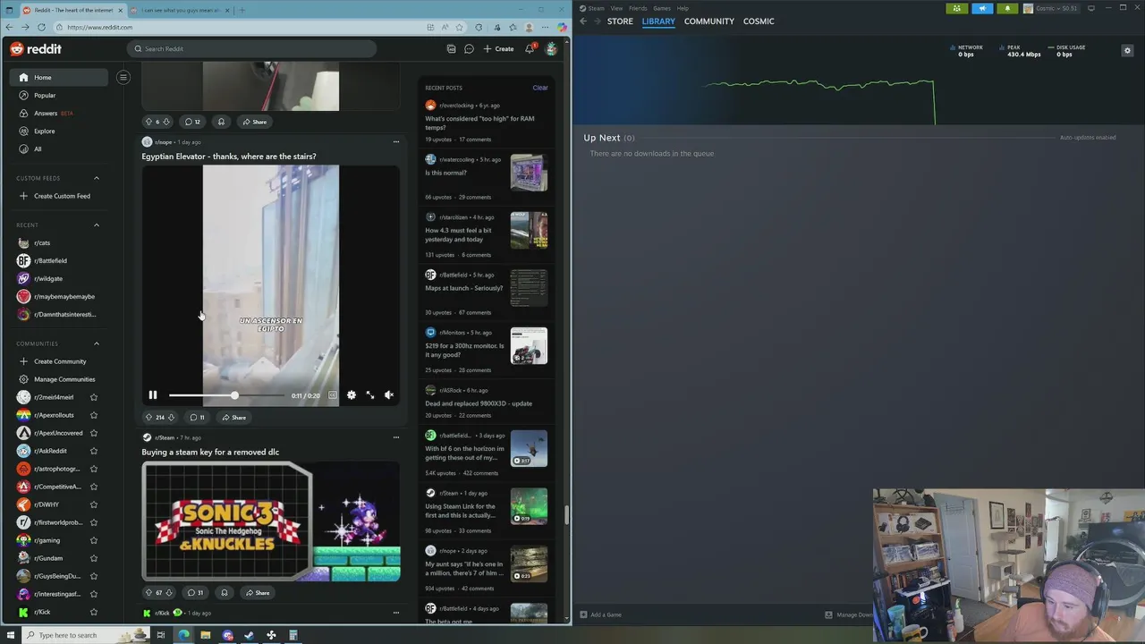Screen dimensions: 1145x644
Task: Favorite r/Gundam with star
Action: [x=94, y=558]
